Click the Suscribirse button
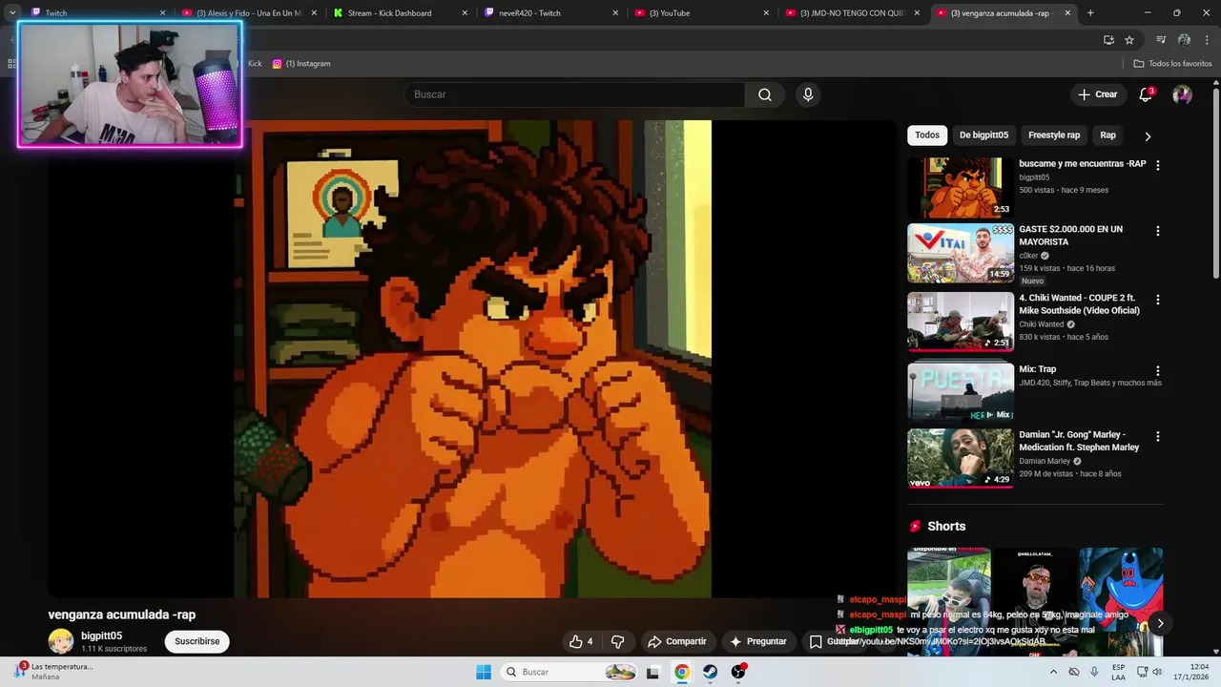1221x687 pixels. point(197,641)
